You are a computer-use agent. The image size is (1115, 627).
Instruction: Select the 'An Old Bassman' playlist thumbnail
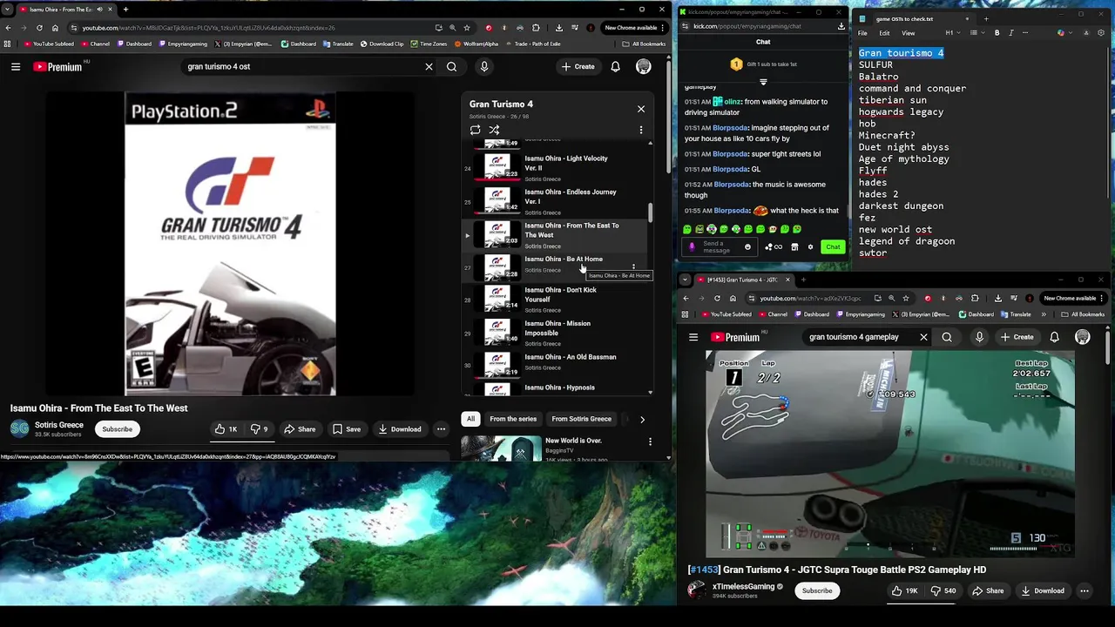pyautogui.click(x=497, y=364)
